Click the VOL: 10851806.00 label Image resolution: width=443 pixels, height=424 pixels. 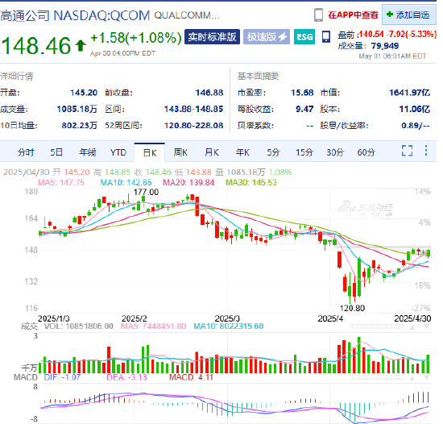click(x=79, y=326)
